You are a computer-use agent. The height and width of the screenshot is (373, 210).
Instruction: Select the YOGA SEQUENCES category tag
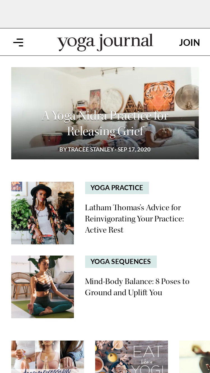(x=121, y=262)
